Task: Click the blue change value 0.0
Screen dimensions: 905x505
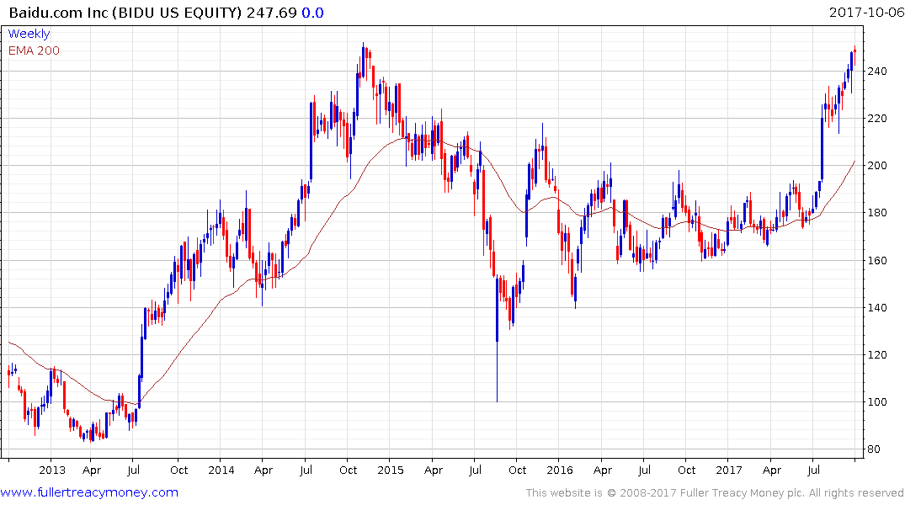Action: click(x=313, y=13)
